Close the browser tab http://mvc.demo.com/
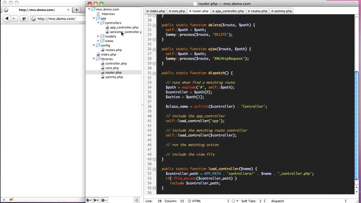The height and width of the screenshot is (203, 361). click(68, 10)
